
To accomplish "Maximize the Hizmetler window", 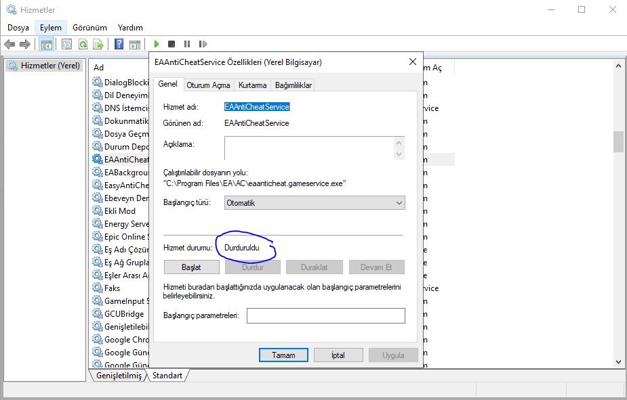I will 582,9.
